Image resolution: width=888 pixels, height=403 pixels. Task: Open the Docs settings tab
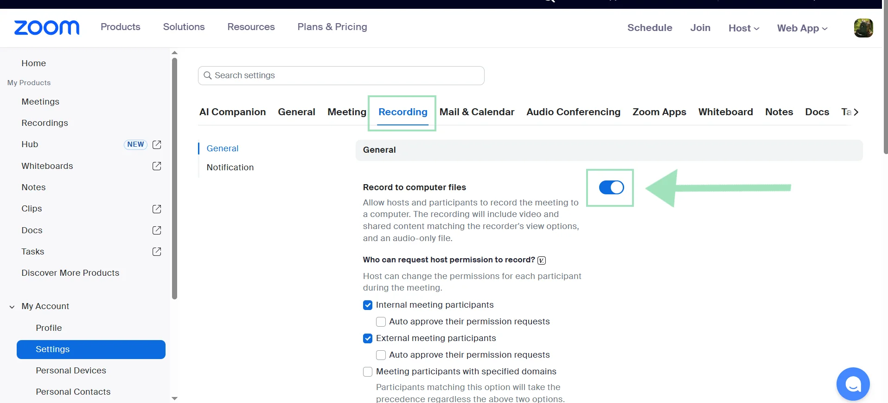817,112
